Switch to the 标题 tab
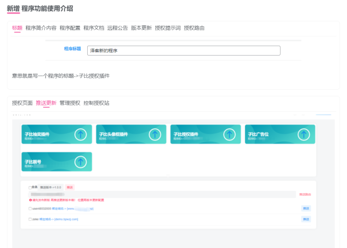Image resolution: width=347 pixels, height=248 pixels. pyautogui.click(x=17, y=28)
